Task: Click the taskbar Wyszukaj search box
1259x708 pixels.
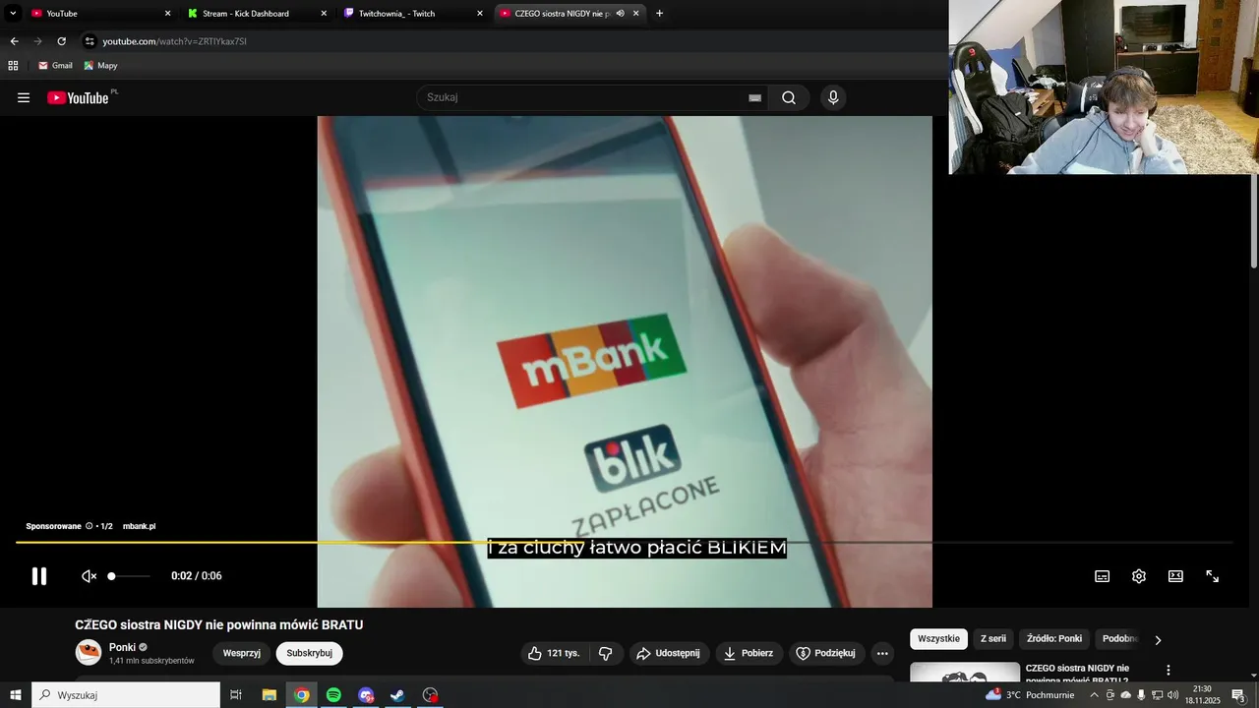Action: click(126, 695)
